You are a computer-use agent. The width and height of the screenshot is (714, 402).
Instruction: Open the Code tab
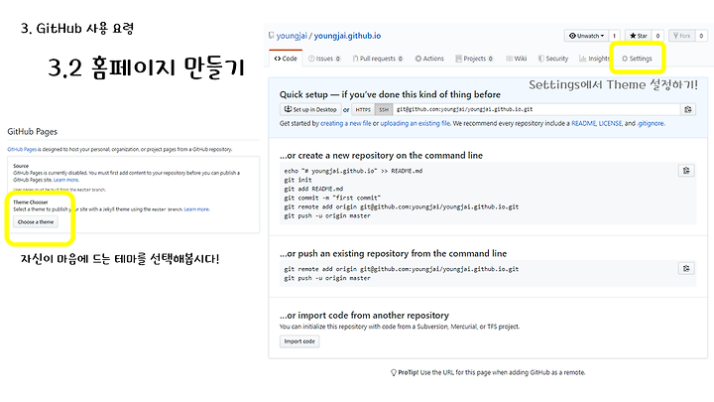click(x=286, y=59)
